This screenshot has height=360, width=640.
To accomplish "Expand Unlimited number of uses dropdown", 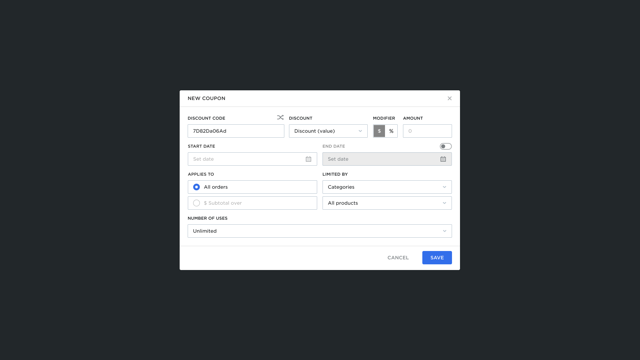I will tap(319, 231).
